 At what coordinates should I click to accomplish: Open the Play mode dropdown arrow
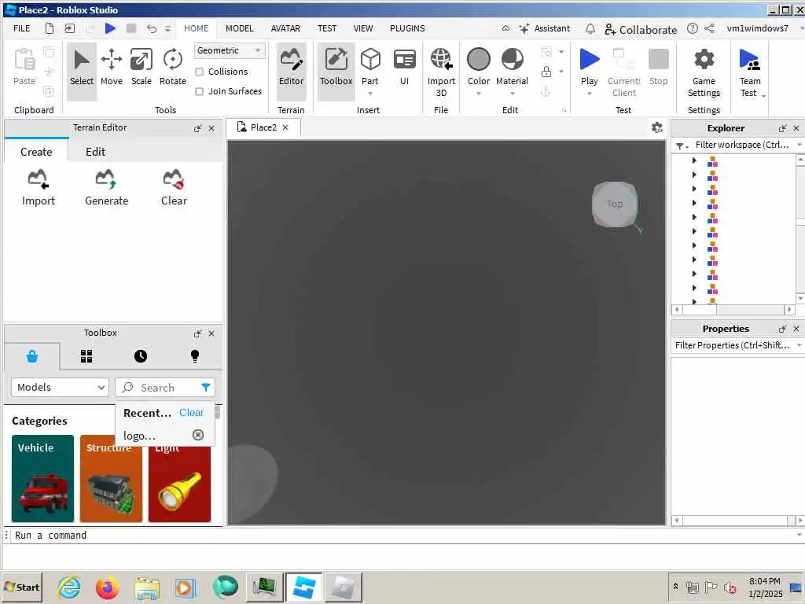(590, 94)
